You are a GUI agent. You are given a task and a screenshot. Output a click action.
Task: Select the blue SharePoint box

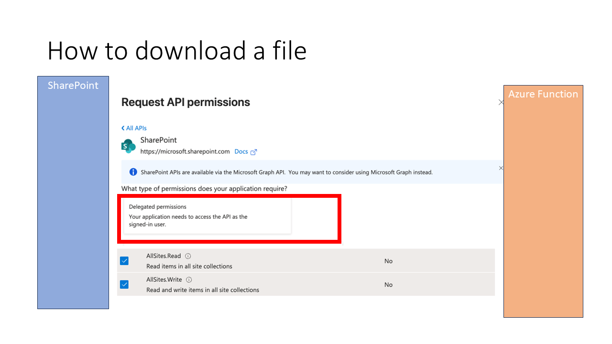(x=73, y=193)
